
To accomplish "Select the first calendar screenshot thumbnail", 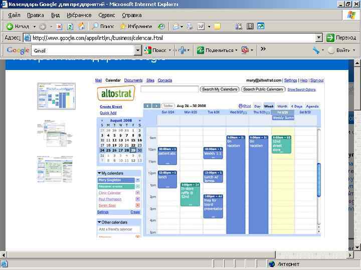I will (56, 96).
